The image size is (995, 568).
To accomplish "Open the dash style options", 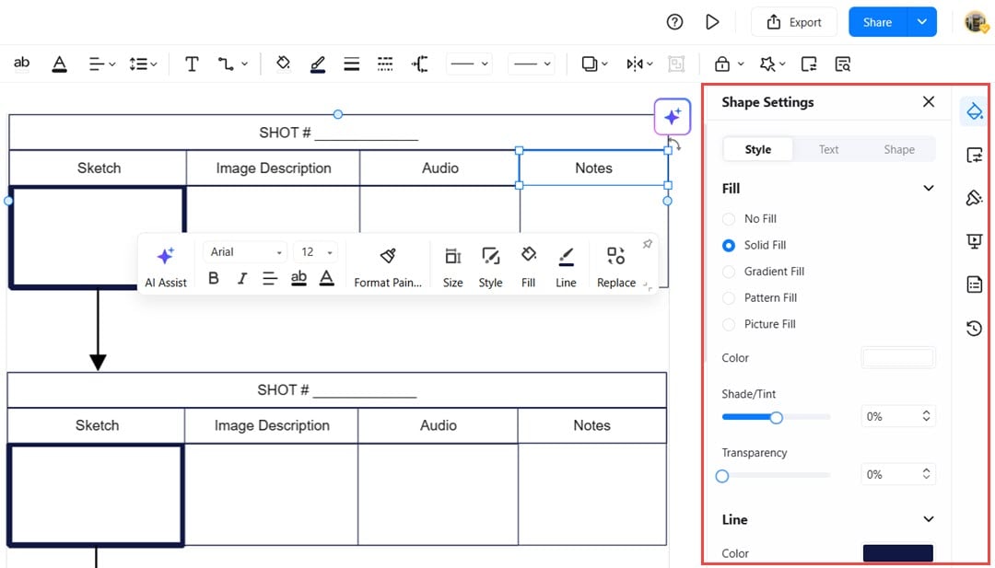I will coord(385,64).
